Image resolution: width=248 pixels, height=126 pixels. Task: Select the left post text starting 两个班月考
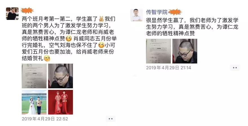[x=69, y=39]
